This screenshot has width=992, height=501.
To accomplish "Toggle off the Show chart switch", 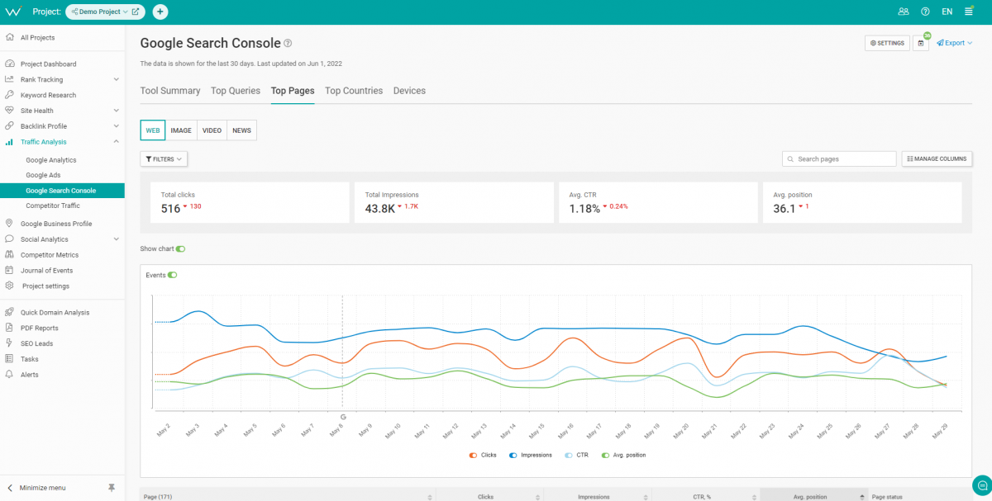I will (x=181, y=248).
